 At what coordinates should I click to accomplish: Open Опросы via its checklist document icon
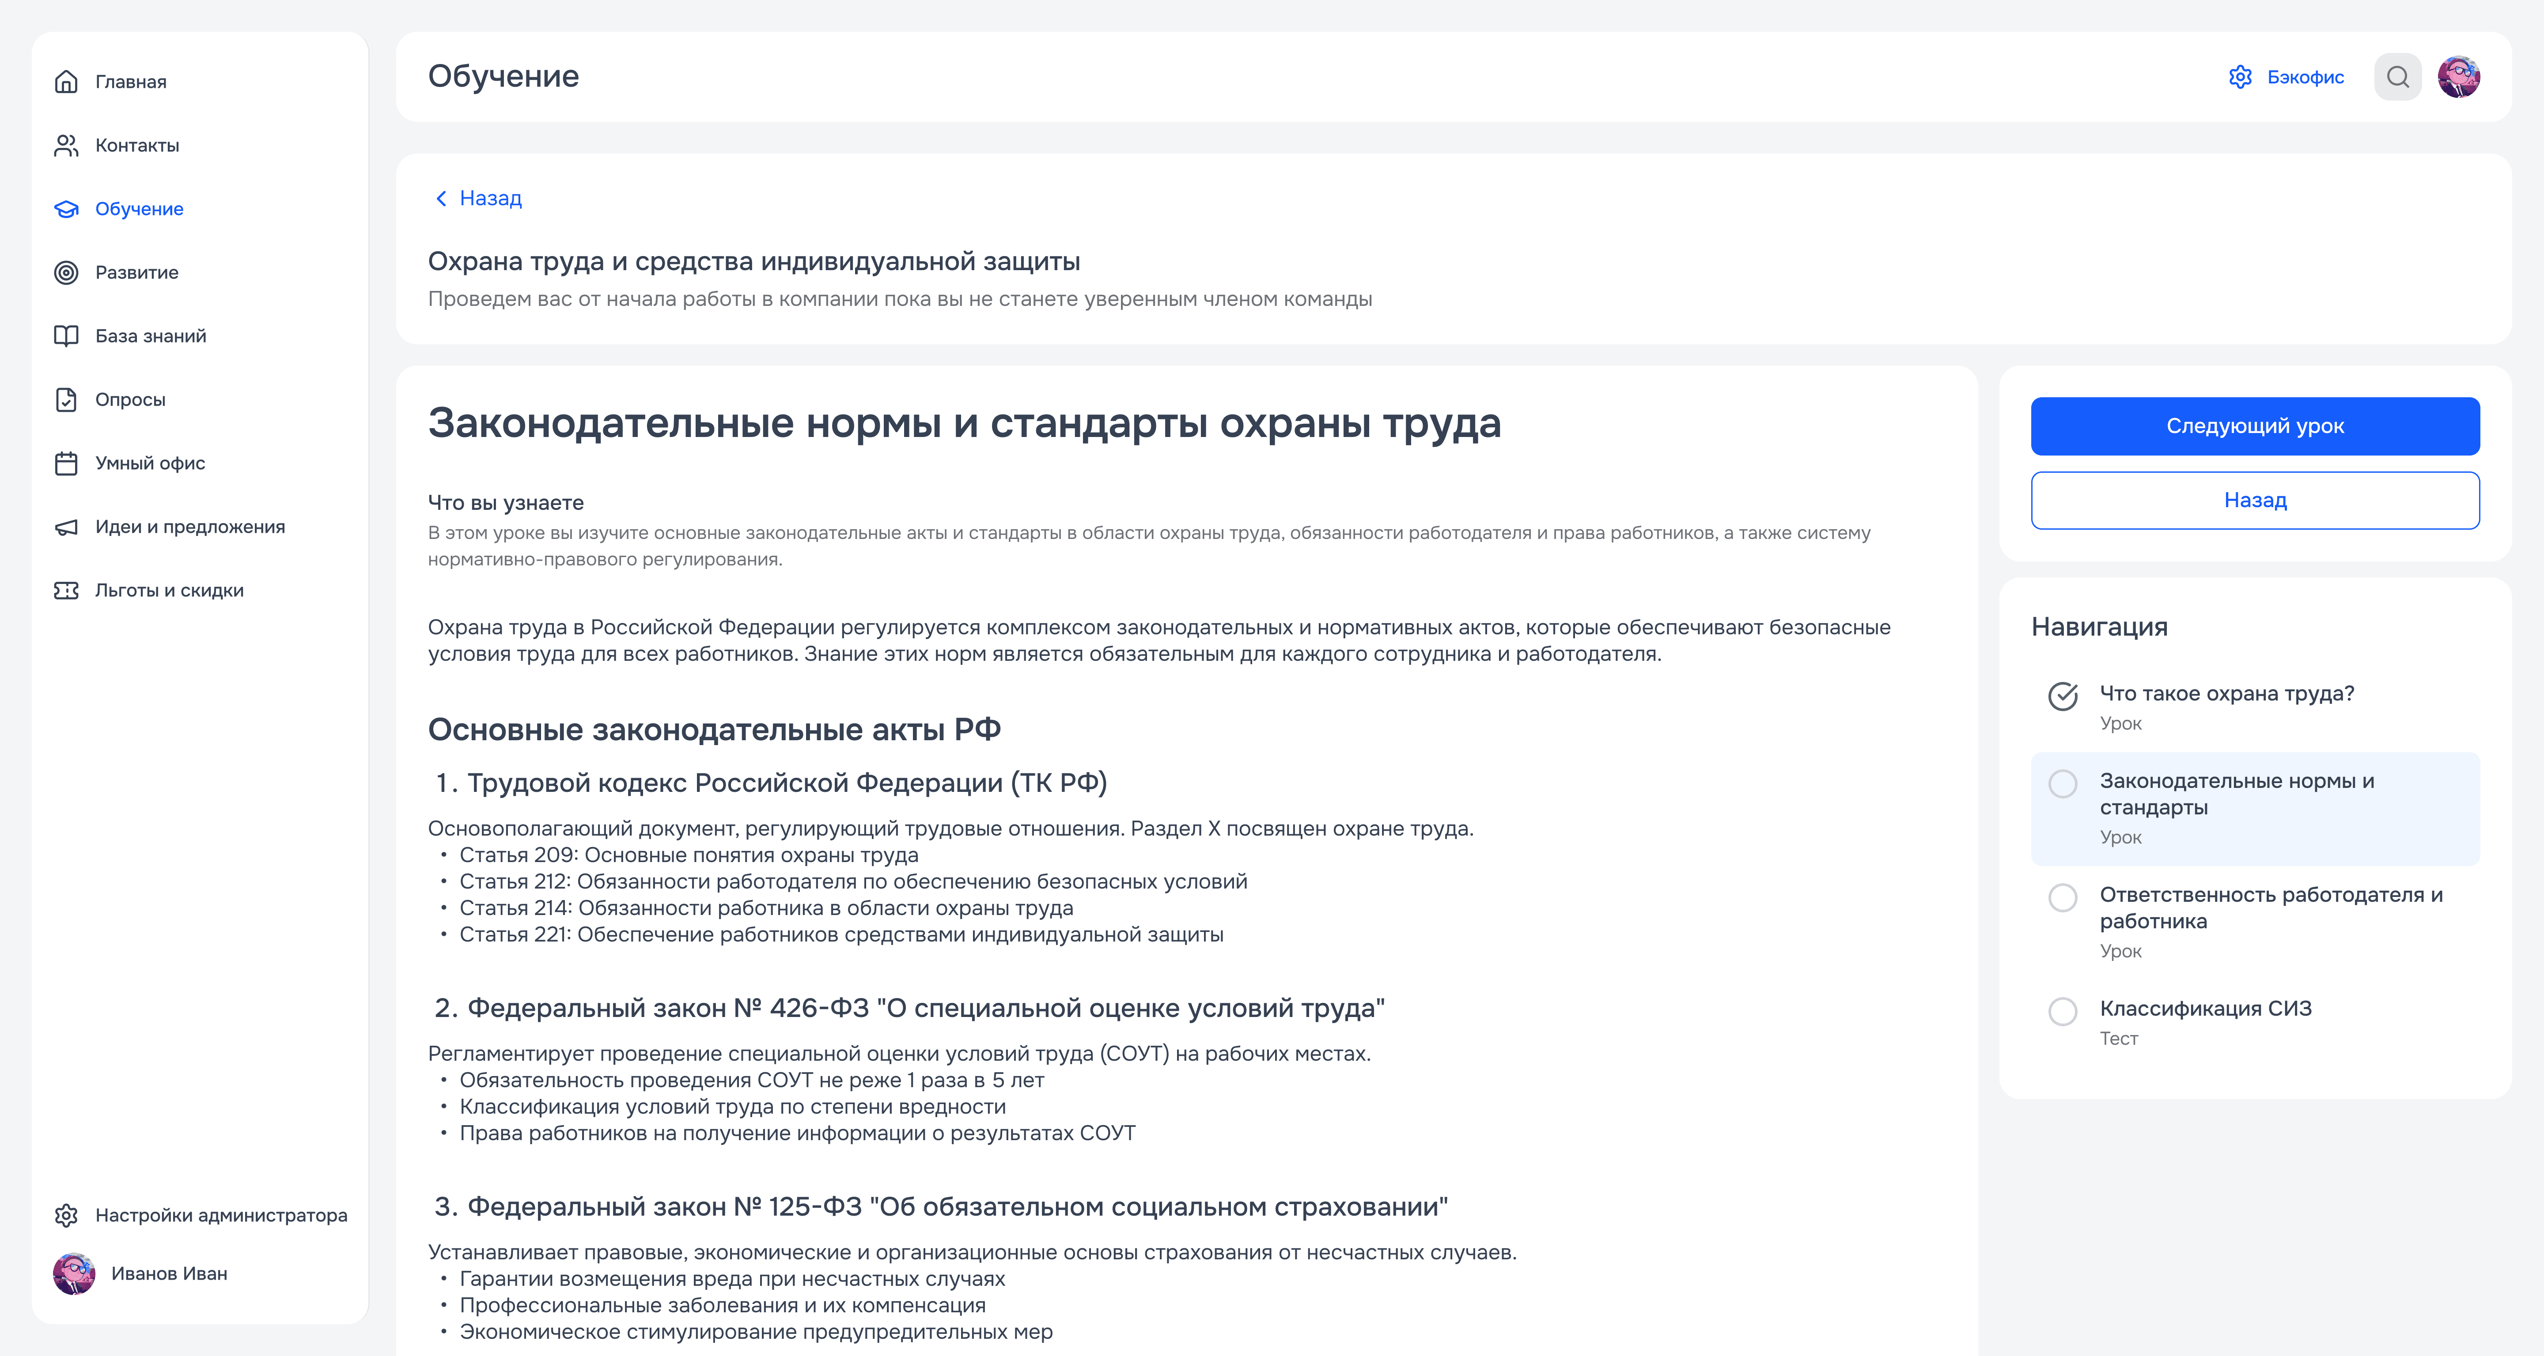pos(66,400)
